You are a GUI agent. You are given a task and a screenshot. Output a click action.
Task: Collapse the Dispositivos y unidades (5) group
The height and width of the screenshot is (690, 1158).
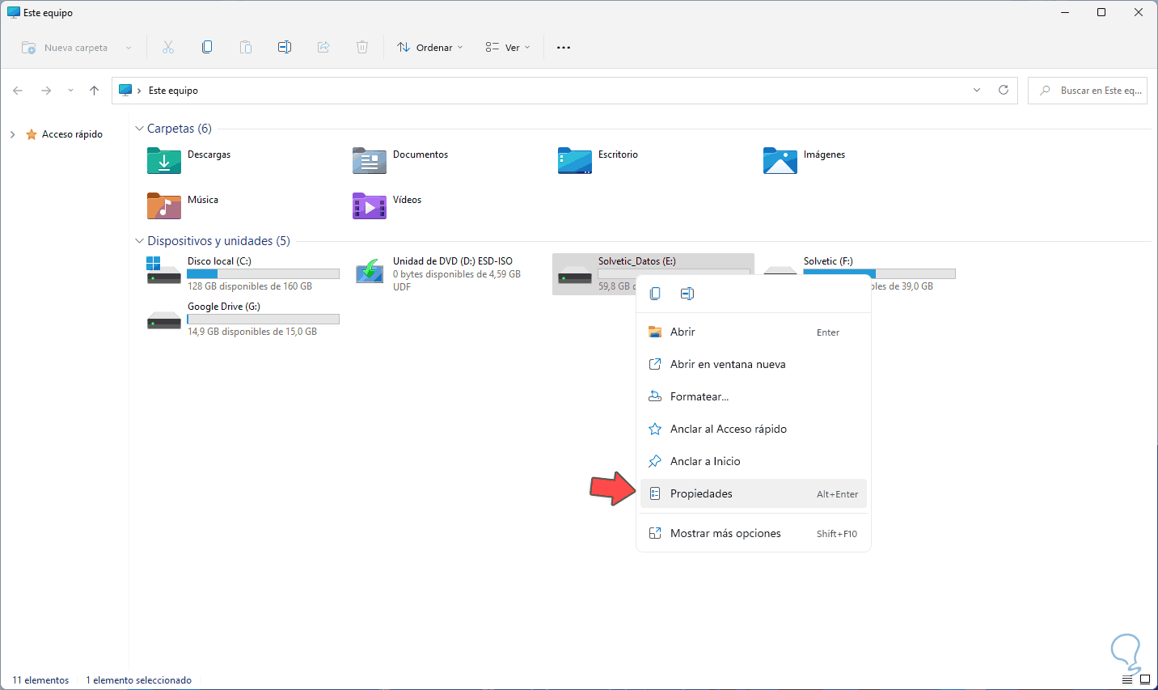coord(139,241)
